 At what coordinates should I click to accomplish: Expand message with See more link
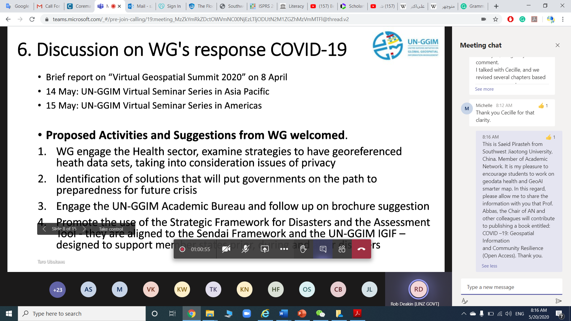(484, 89)
